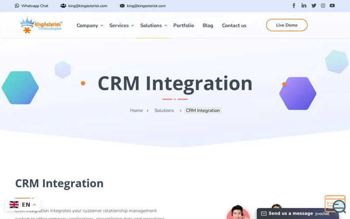Open the Company menu

click(x=87, y=25)
